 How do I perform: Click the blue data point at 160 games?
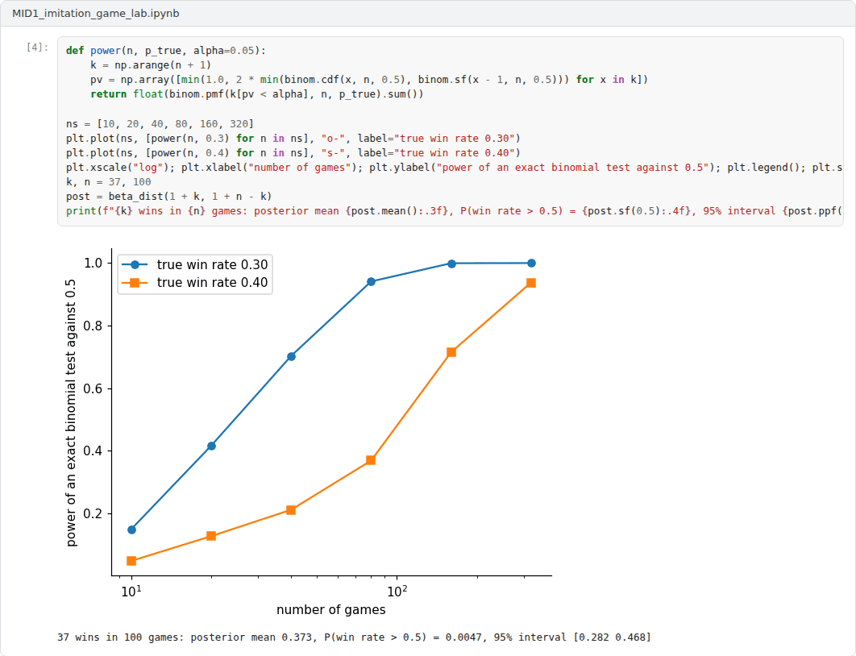(x=451, y=264)
